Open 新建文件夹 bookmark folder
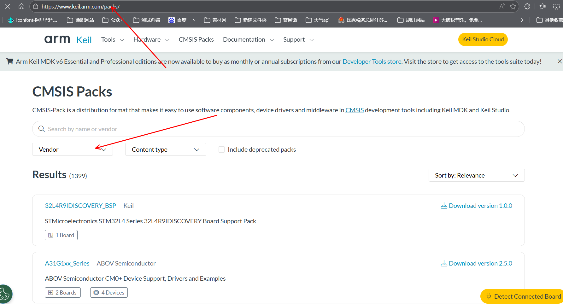Image resolution: width=563 pixels, height=304 pixels. click(x=251, y=20)
